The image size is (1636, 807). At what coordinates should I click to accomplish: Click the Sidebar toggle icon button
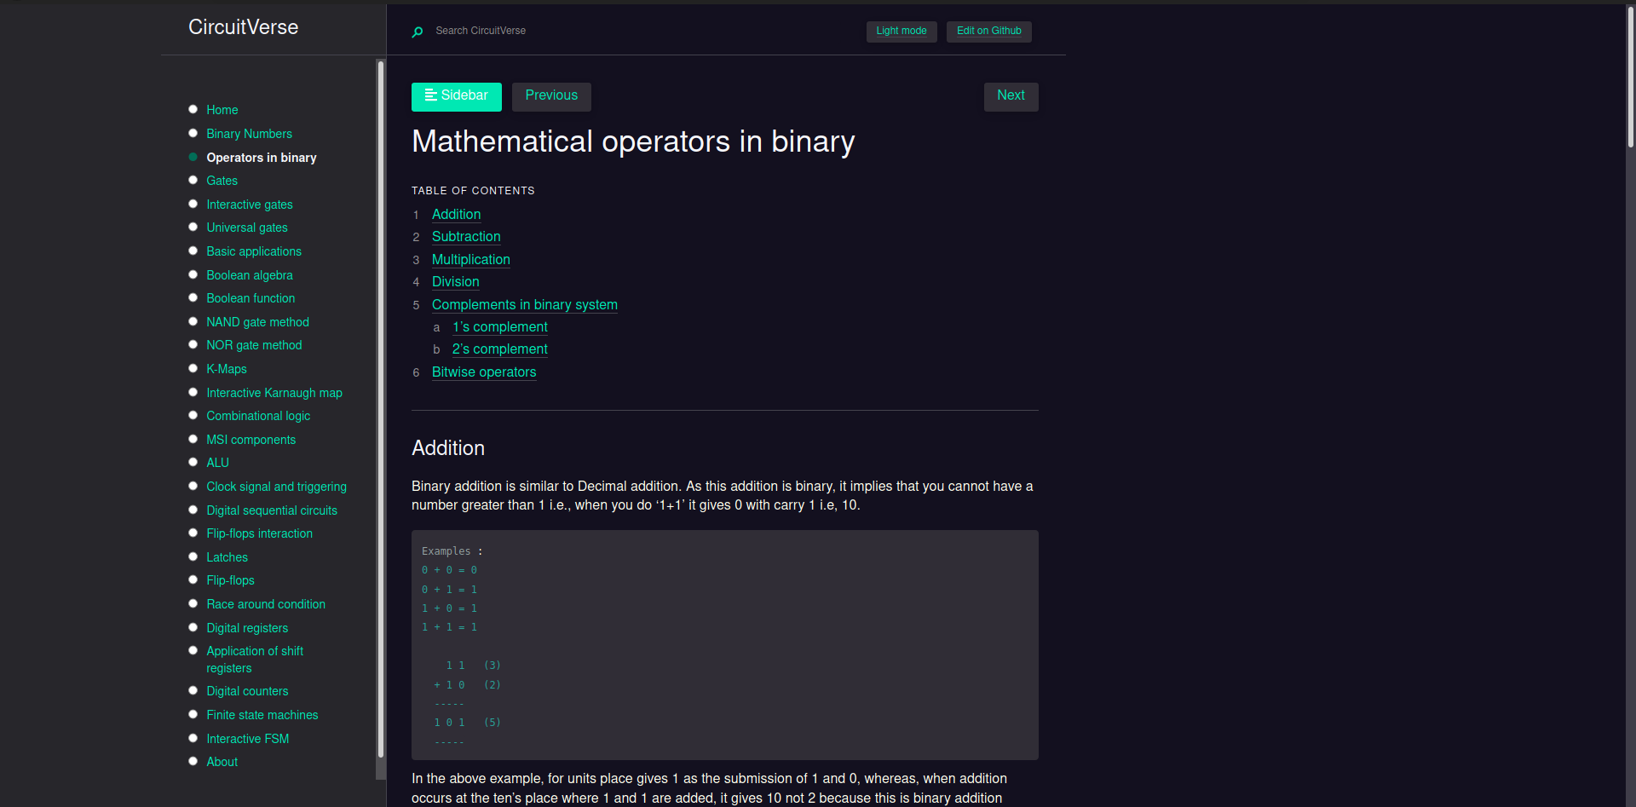tap(431, 96)
